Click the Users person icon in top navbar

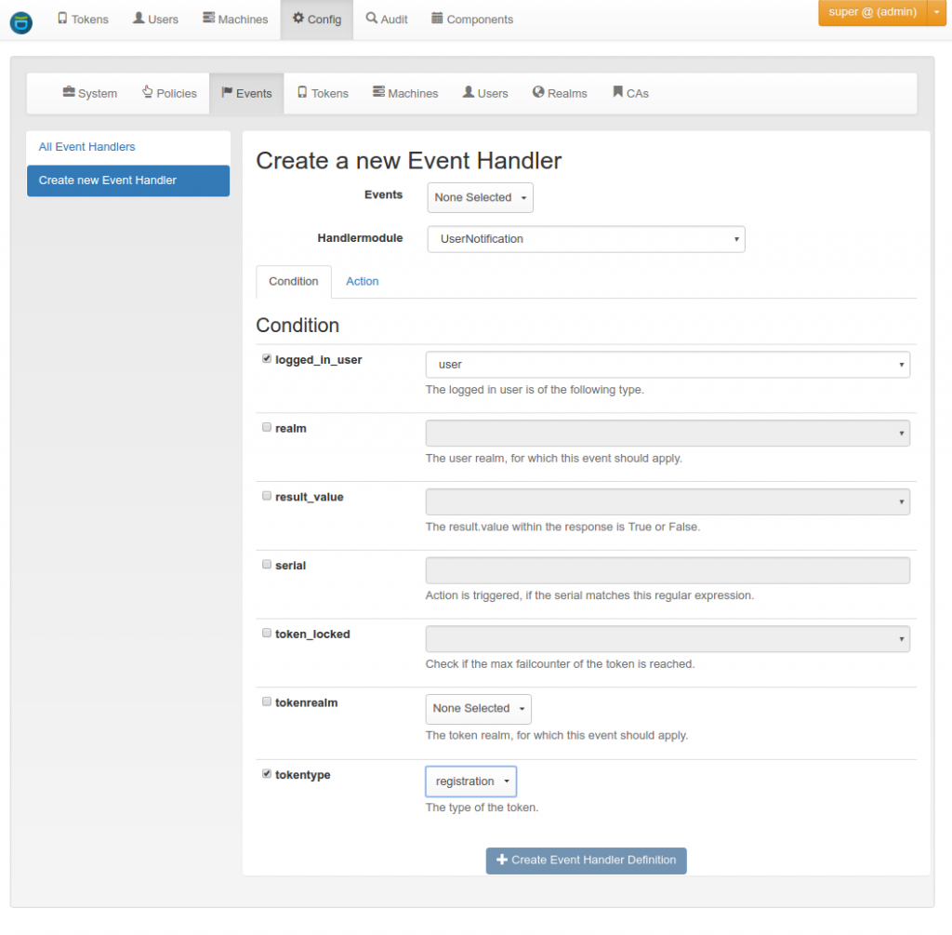139,19
